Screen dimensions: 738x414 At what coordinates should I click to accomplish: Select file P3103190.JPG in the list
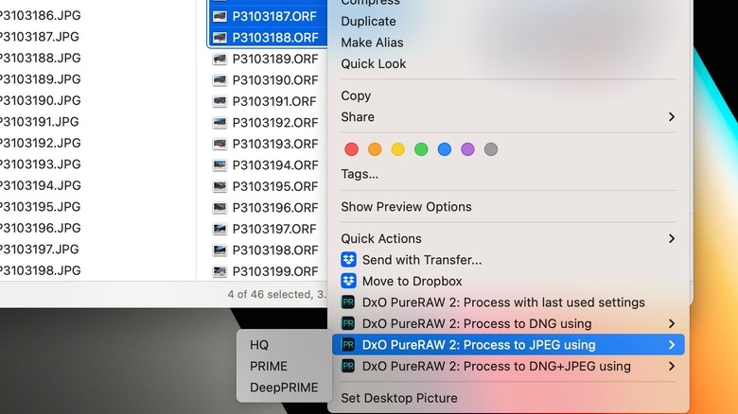[x=40, y=100]
